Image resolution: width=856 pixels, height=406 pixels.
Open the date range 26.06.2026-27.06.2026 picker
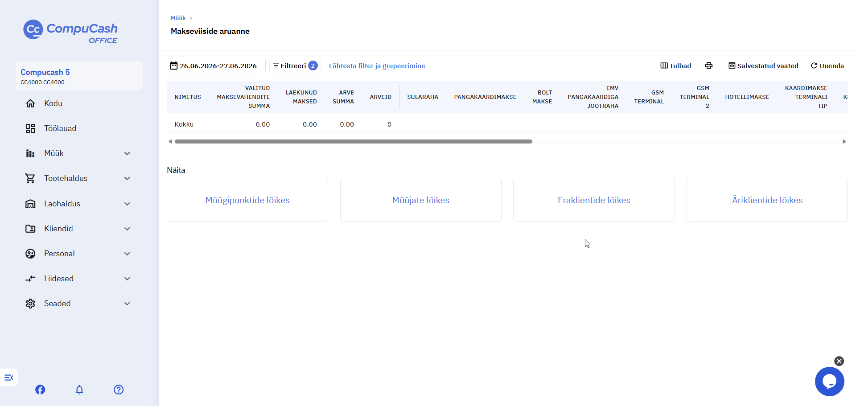214,66
